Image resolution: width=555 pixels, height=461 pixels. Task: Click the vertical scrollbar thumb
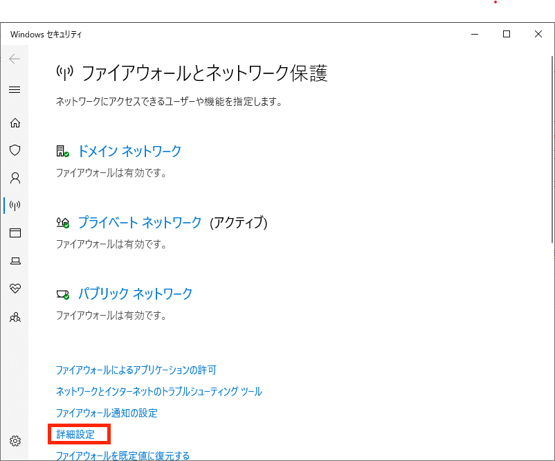coord(552,149)
